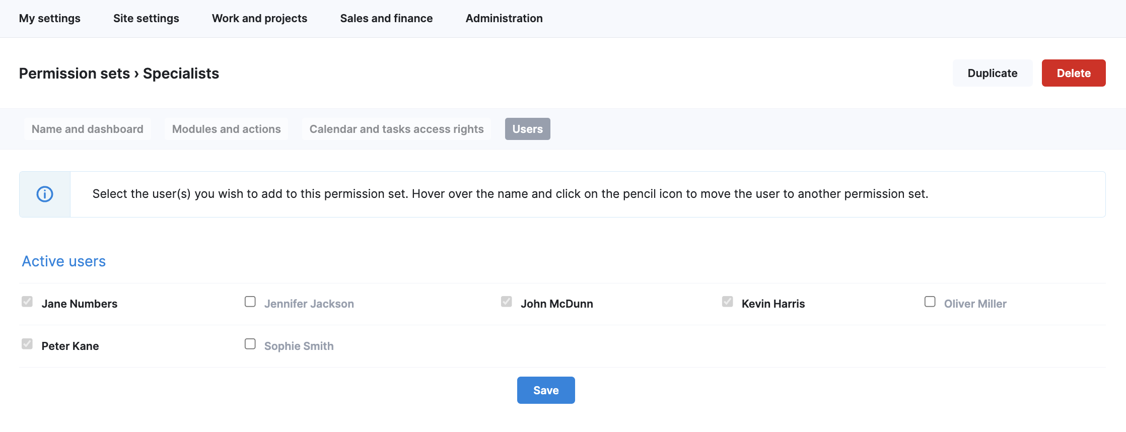Toggle the John McDunn checkbox

pos(507,302)
